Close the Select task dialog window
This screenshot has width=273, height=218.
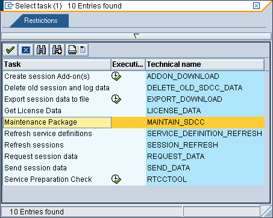(256, 6)
